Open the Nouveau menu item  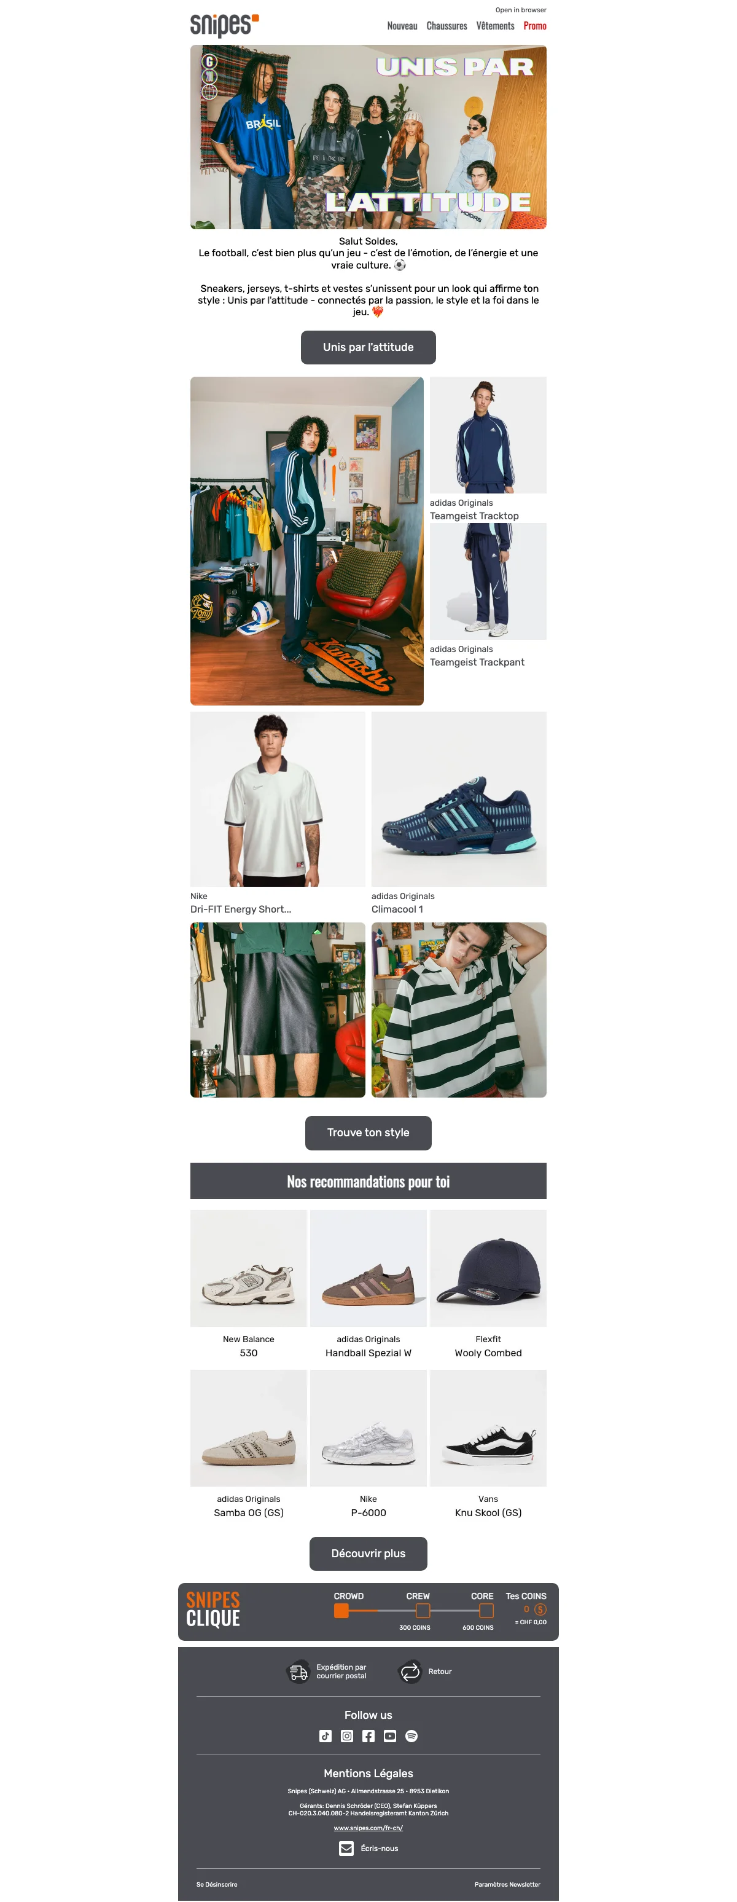[402, 26]
